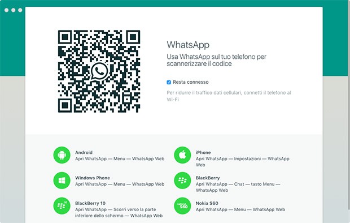Click the Wi-Fi data traffic hint text
This screenshot has width=350, height=223.
(229, 96)
